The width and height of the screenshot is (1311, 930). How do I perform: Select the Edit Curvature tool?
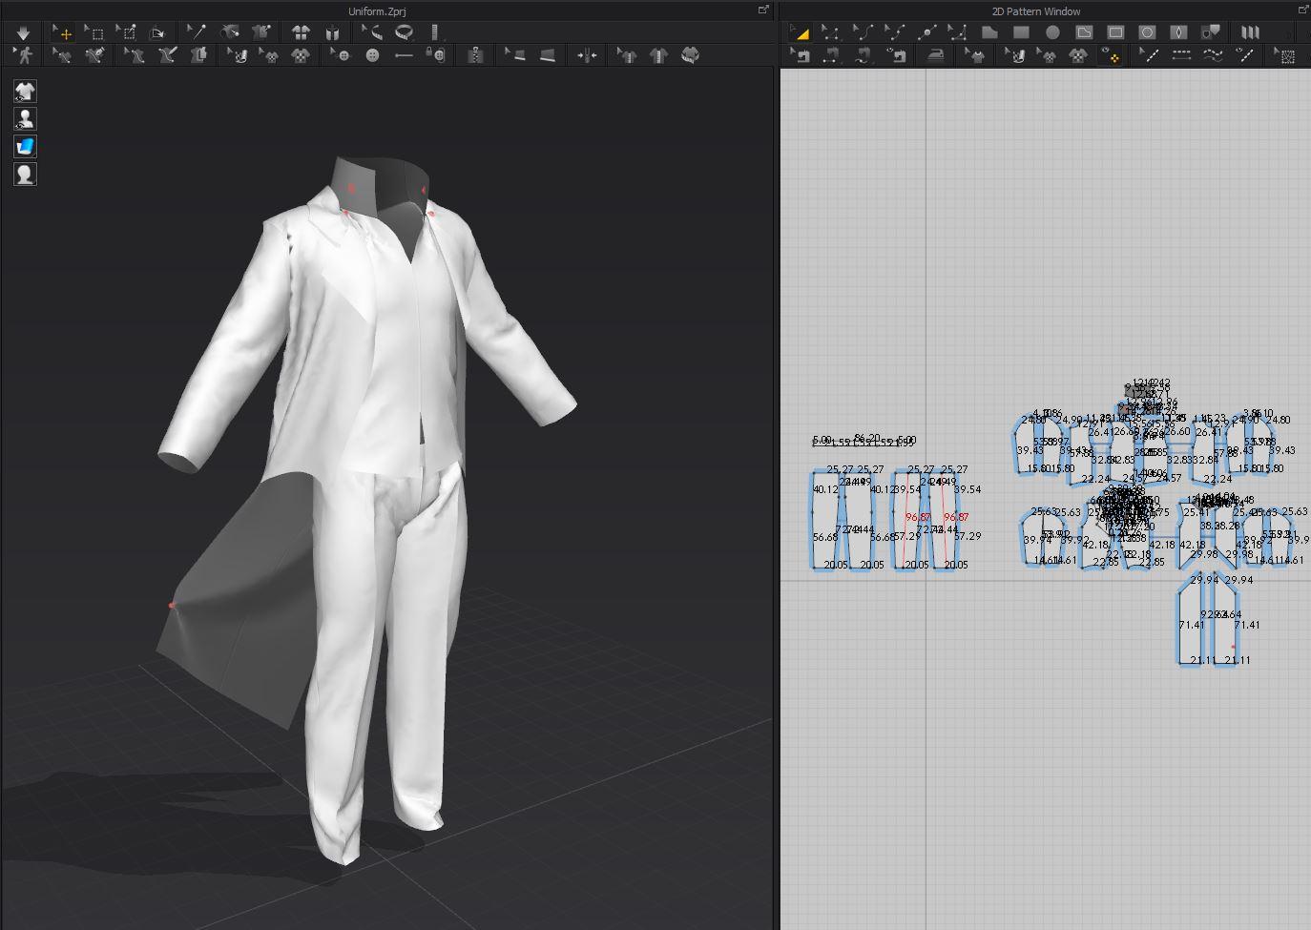point(863,32)
